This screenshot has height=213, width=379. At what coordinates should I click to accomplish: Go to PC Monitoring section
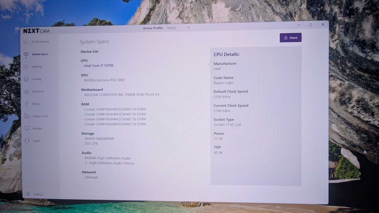pos(40,42)
